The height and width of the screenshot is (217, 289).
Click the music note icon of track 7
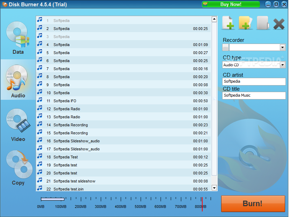click(40, 68)
